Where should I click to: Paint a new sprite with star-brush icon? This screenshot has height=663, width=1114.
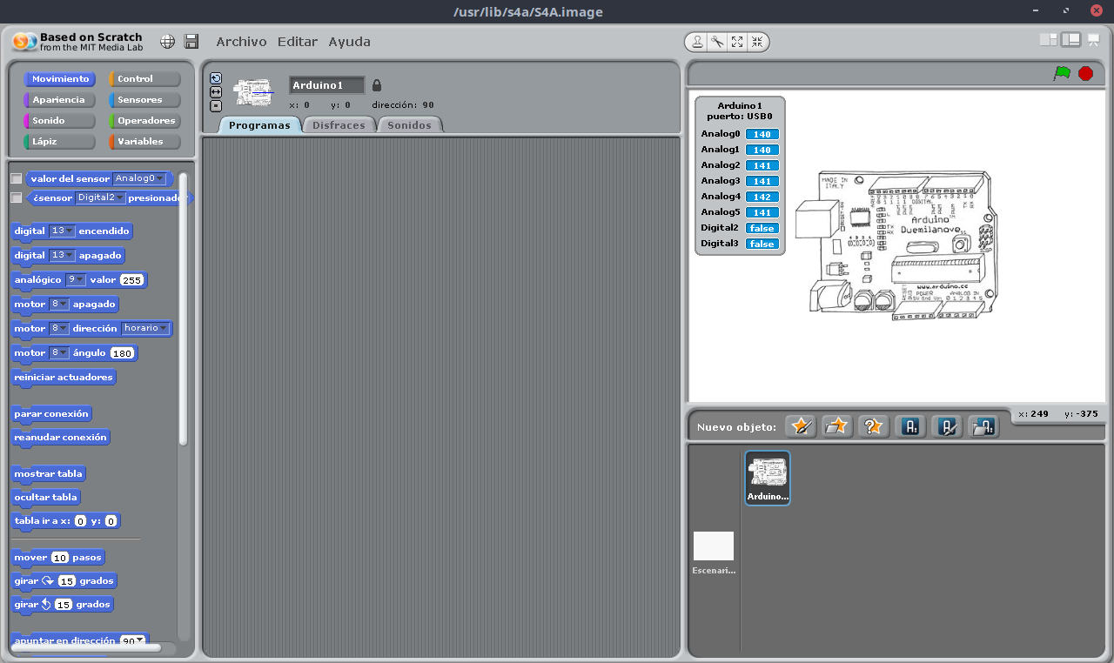[x=801, y=426]
